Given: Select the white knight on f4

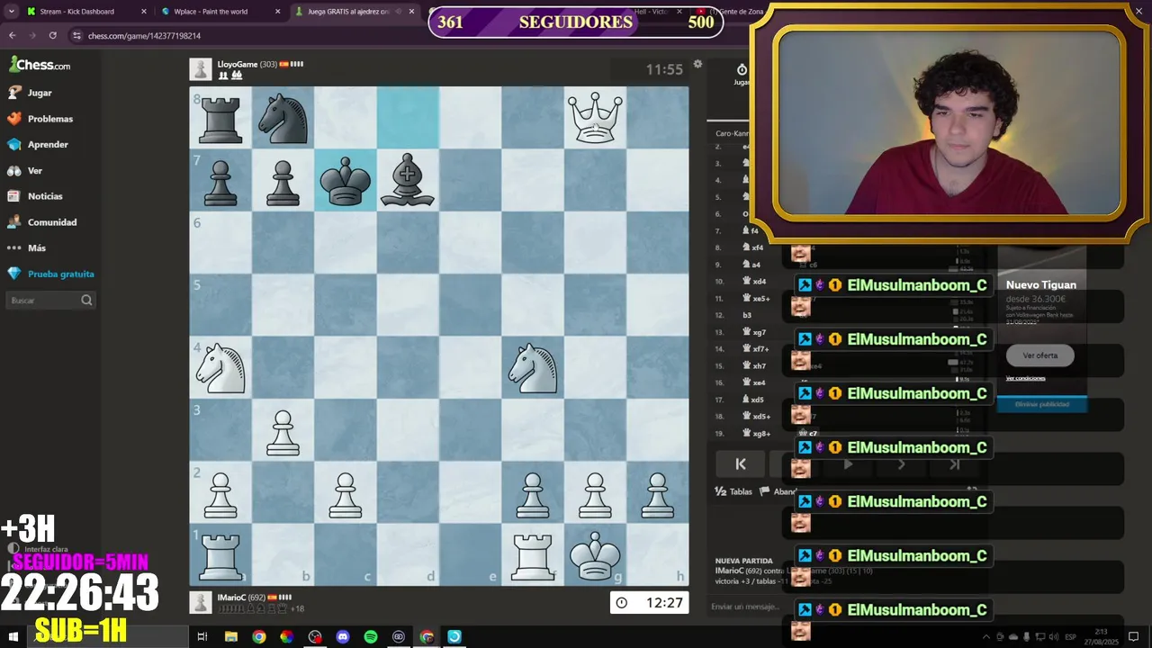Looking at the screenshot, I should [533, 367].
